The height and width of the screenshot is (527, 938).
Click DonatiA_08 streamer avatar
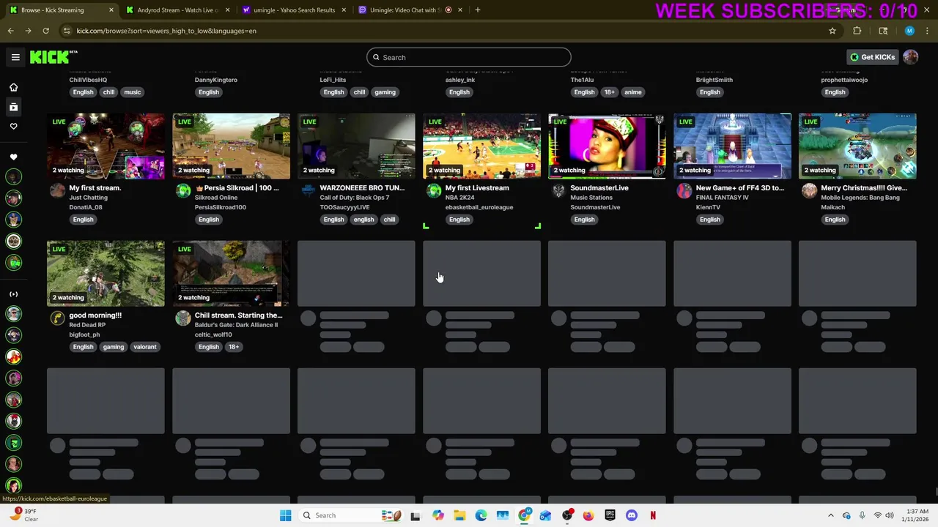(57, 191)
